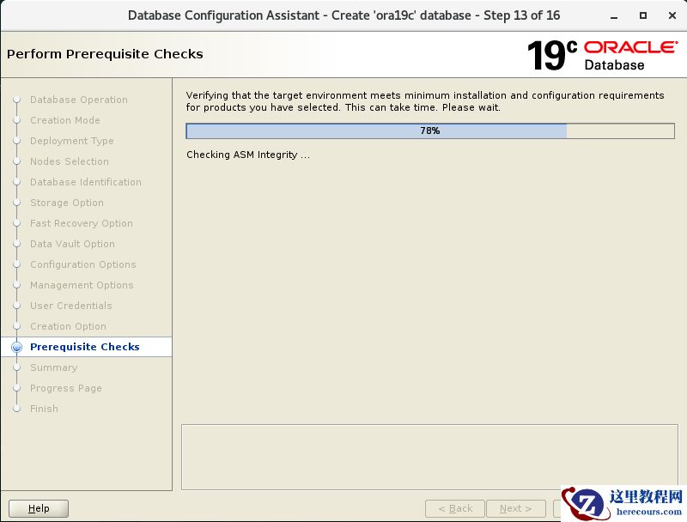Select Database Operation step in sidebar

[x=79, y=100]
